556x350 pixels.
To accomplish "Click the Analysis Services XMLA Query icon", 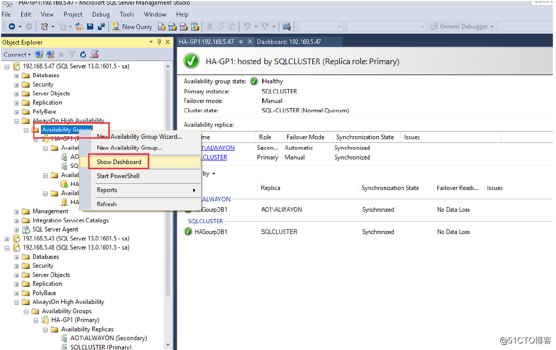I will pyautogui.click(x=195, y=26).
